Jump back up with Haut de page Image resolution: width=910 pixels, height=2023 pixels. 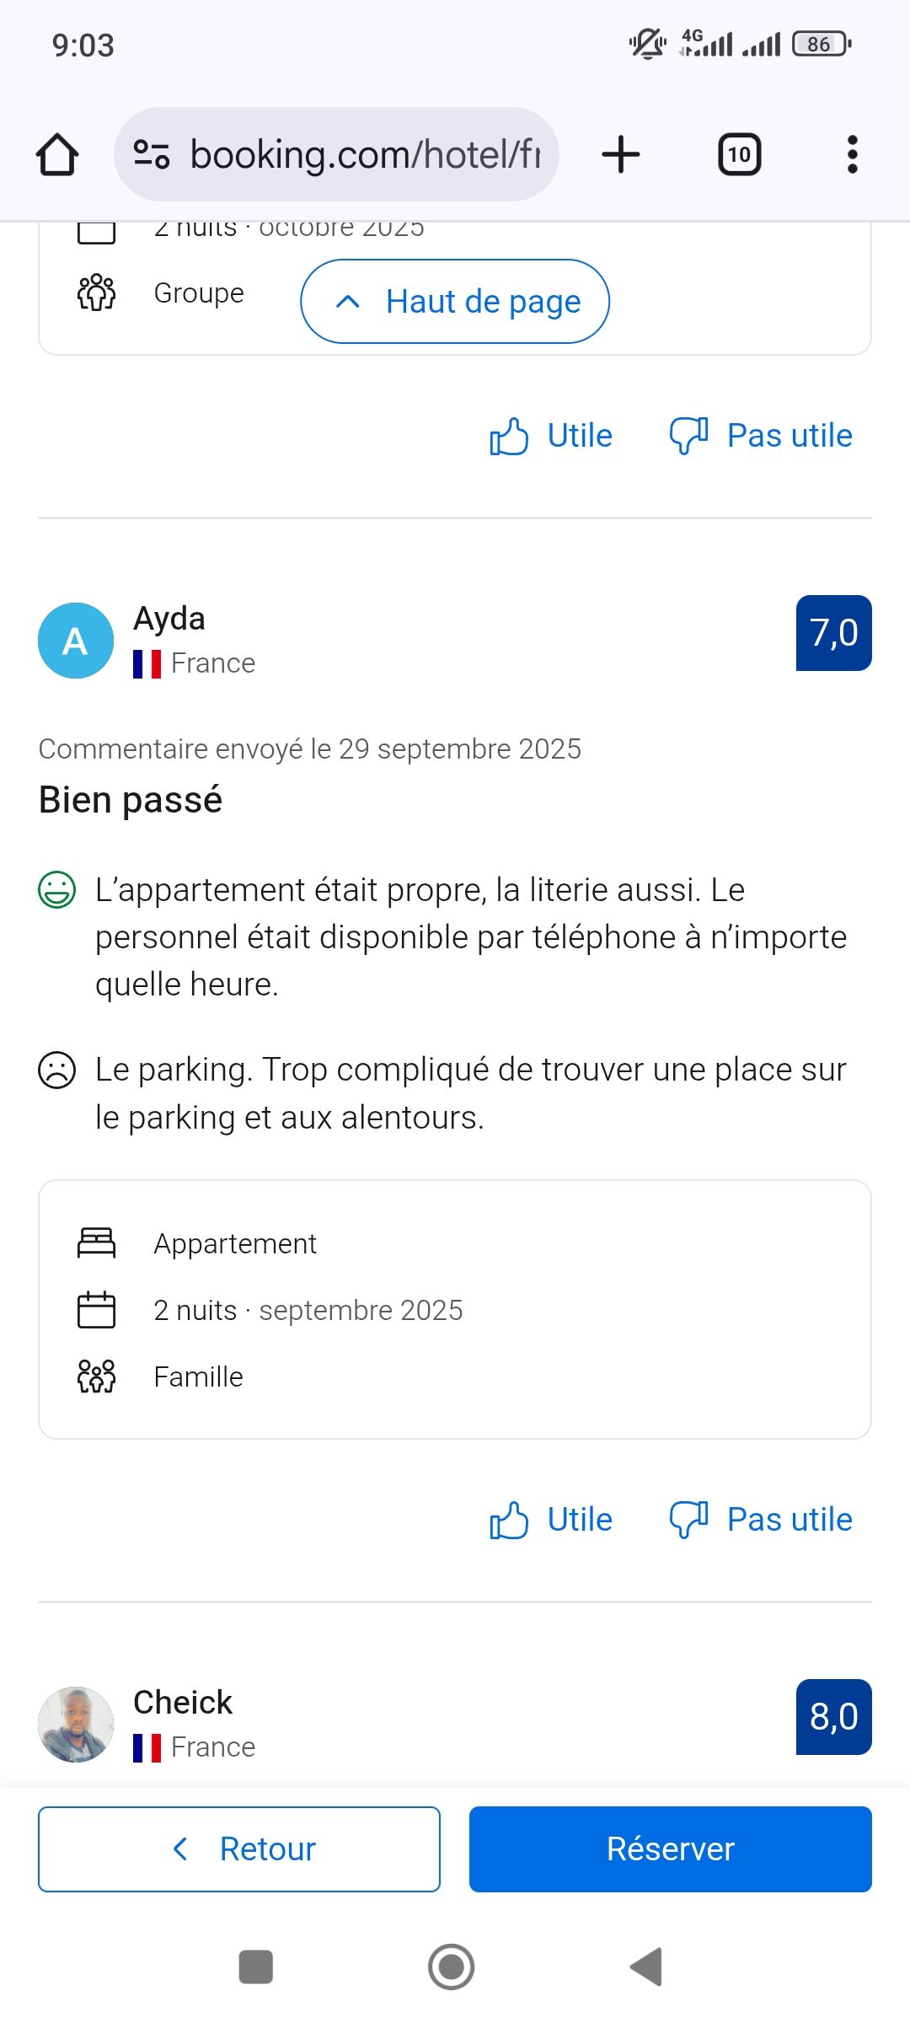click(x=455, y=302)
